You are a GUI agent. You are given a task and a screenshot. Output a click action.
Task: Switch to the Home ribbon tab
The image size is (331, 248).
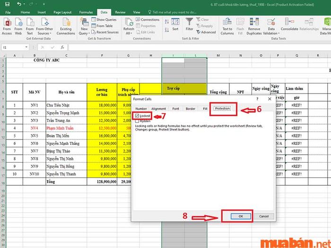pyautogui.click(x=25, y=12)
